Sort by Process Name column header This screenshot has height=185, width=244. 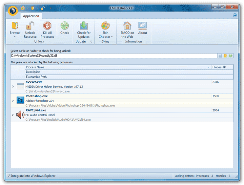pyautogui.click(x=118, y=67)
